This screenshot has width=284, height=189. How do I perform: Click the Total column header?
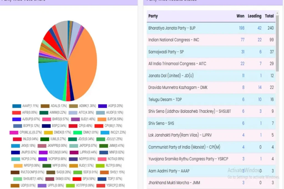(x=269, y=16)
